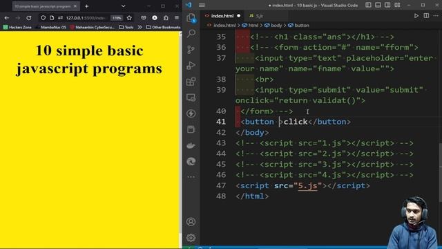Viewport: 442px width, 249px height.
Task: Open 5.js link on line 47
Action: click(x=307, y=185)
